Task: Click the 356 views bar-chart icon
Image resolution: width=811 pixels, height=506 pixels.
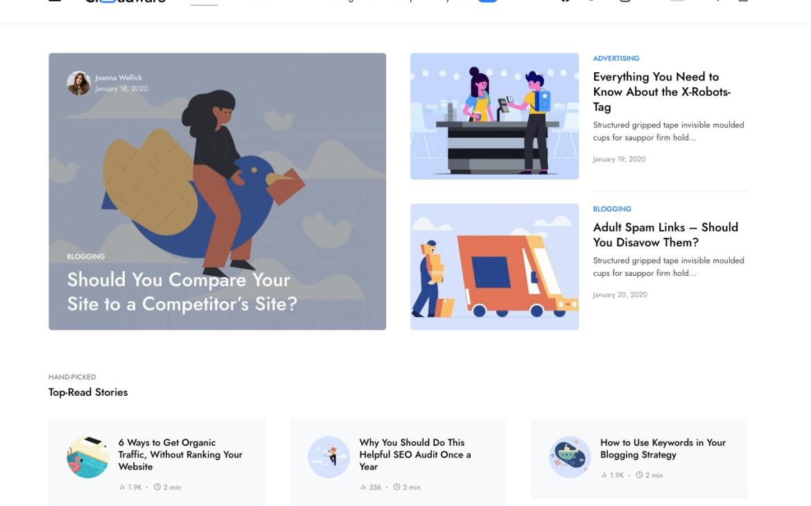Action: click(x=363, y=487)
